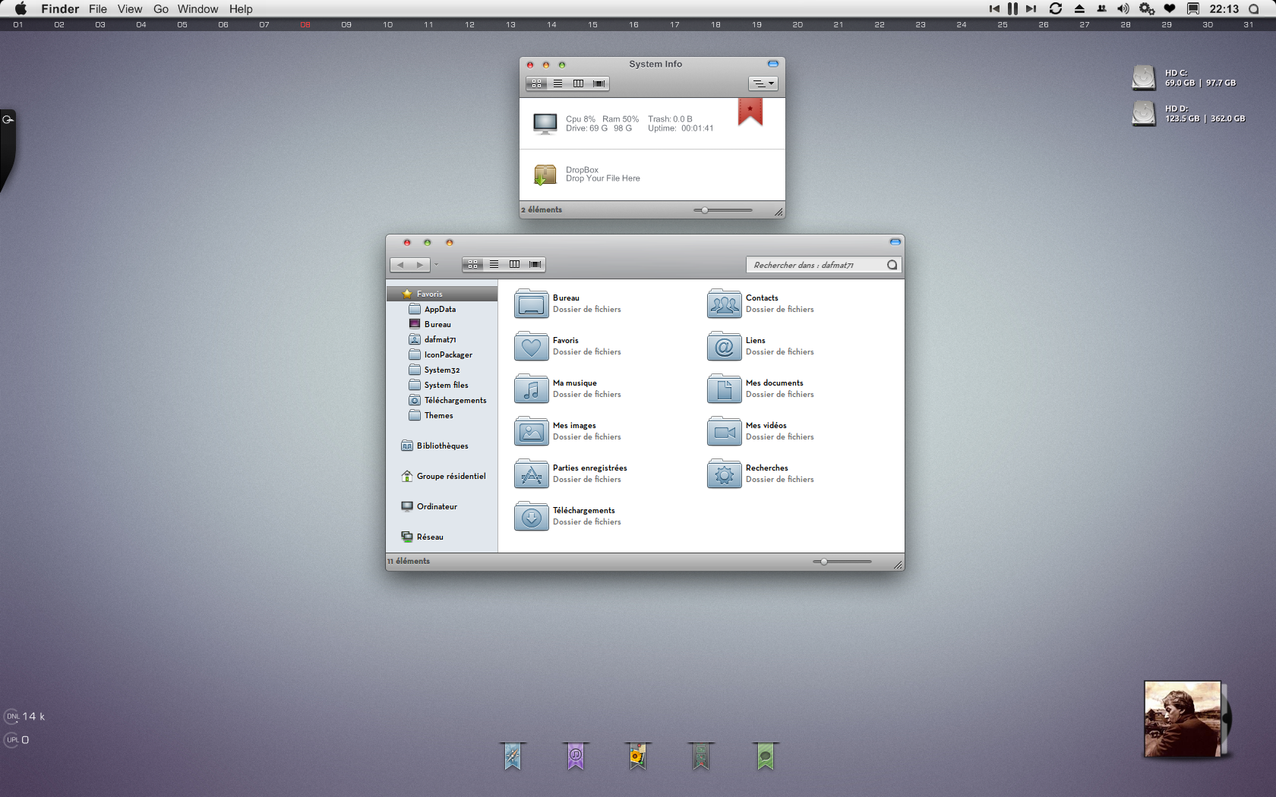Open the View menu
The image size is (1276, 797).
point(130,8)
